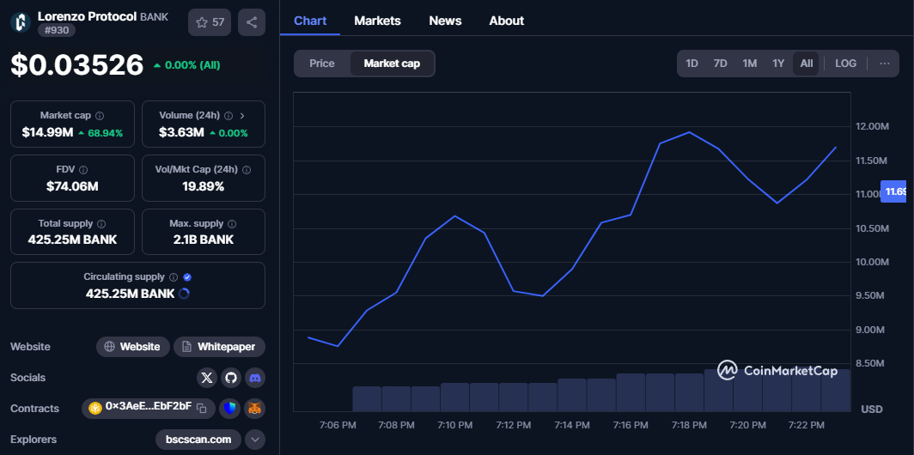Click the 19.89% Vol/Mkt Cap value
Image resolution: width=914 pixels, height=455 pixels.
204,186
